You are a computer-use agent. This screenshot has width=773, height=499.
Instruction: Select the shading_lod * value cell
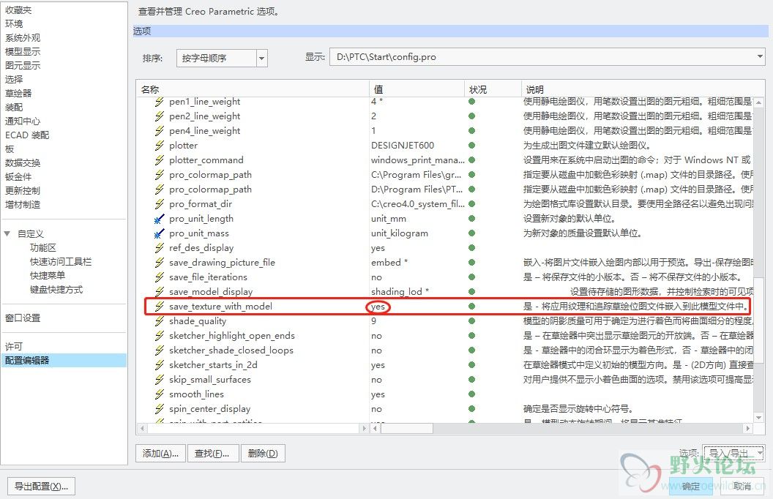(400, 292)
